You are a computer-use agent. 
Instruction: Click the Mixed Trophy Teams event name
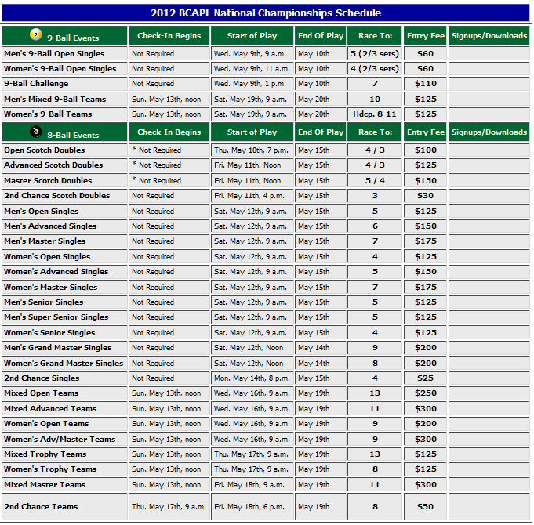point(45,454)
